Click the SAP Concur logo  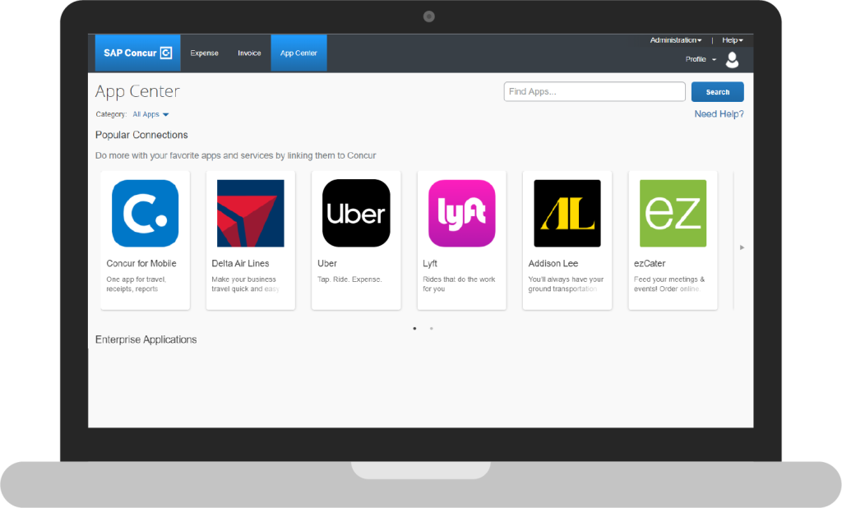pos(137,53)
